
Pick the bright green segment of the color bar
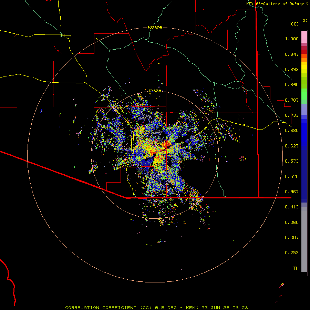[x=304, y=94]
